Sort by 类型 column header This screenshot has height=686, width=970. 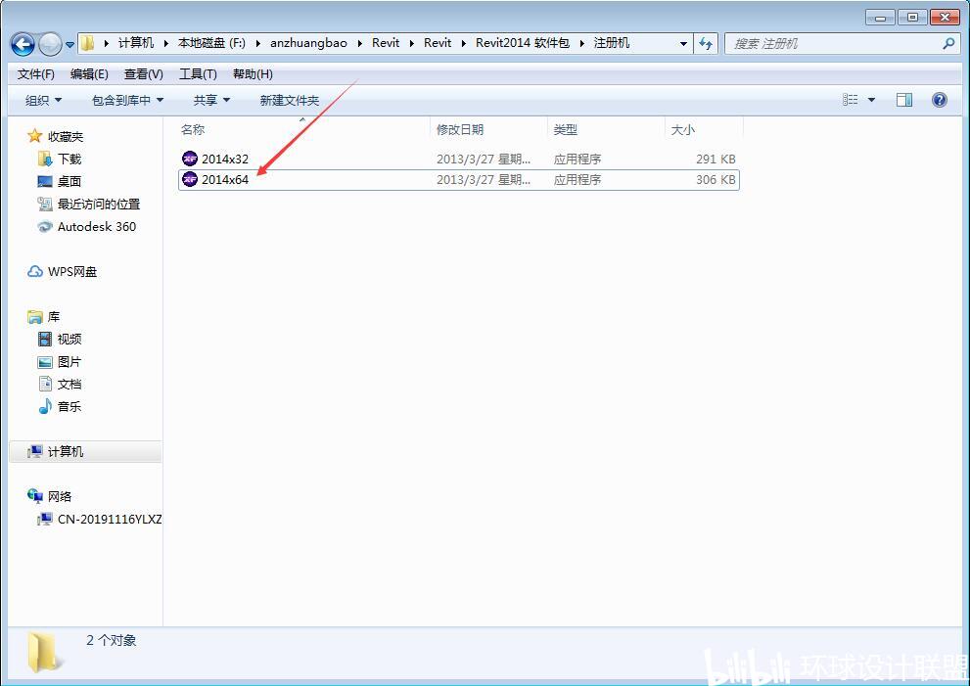[566, 130]
